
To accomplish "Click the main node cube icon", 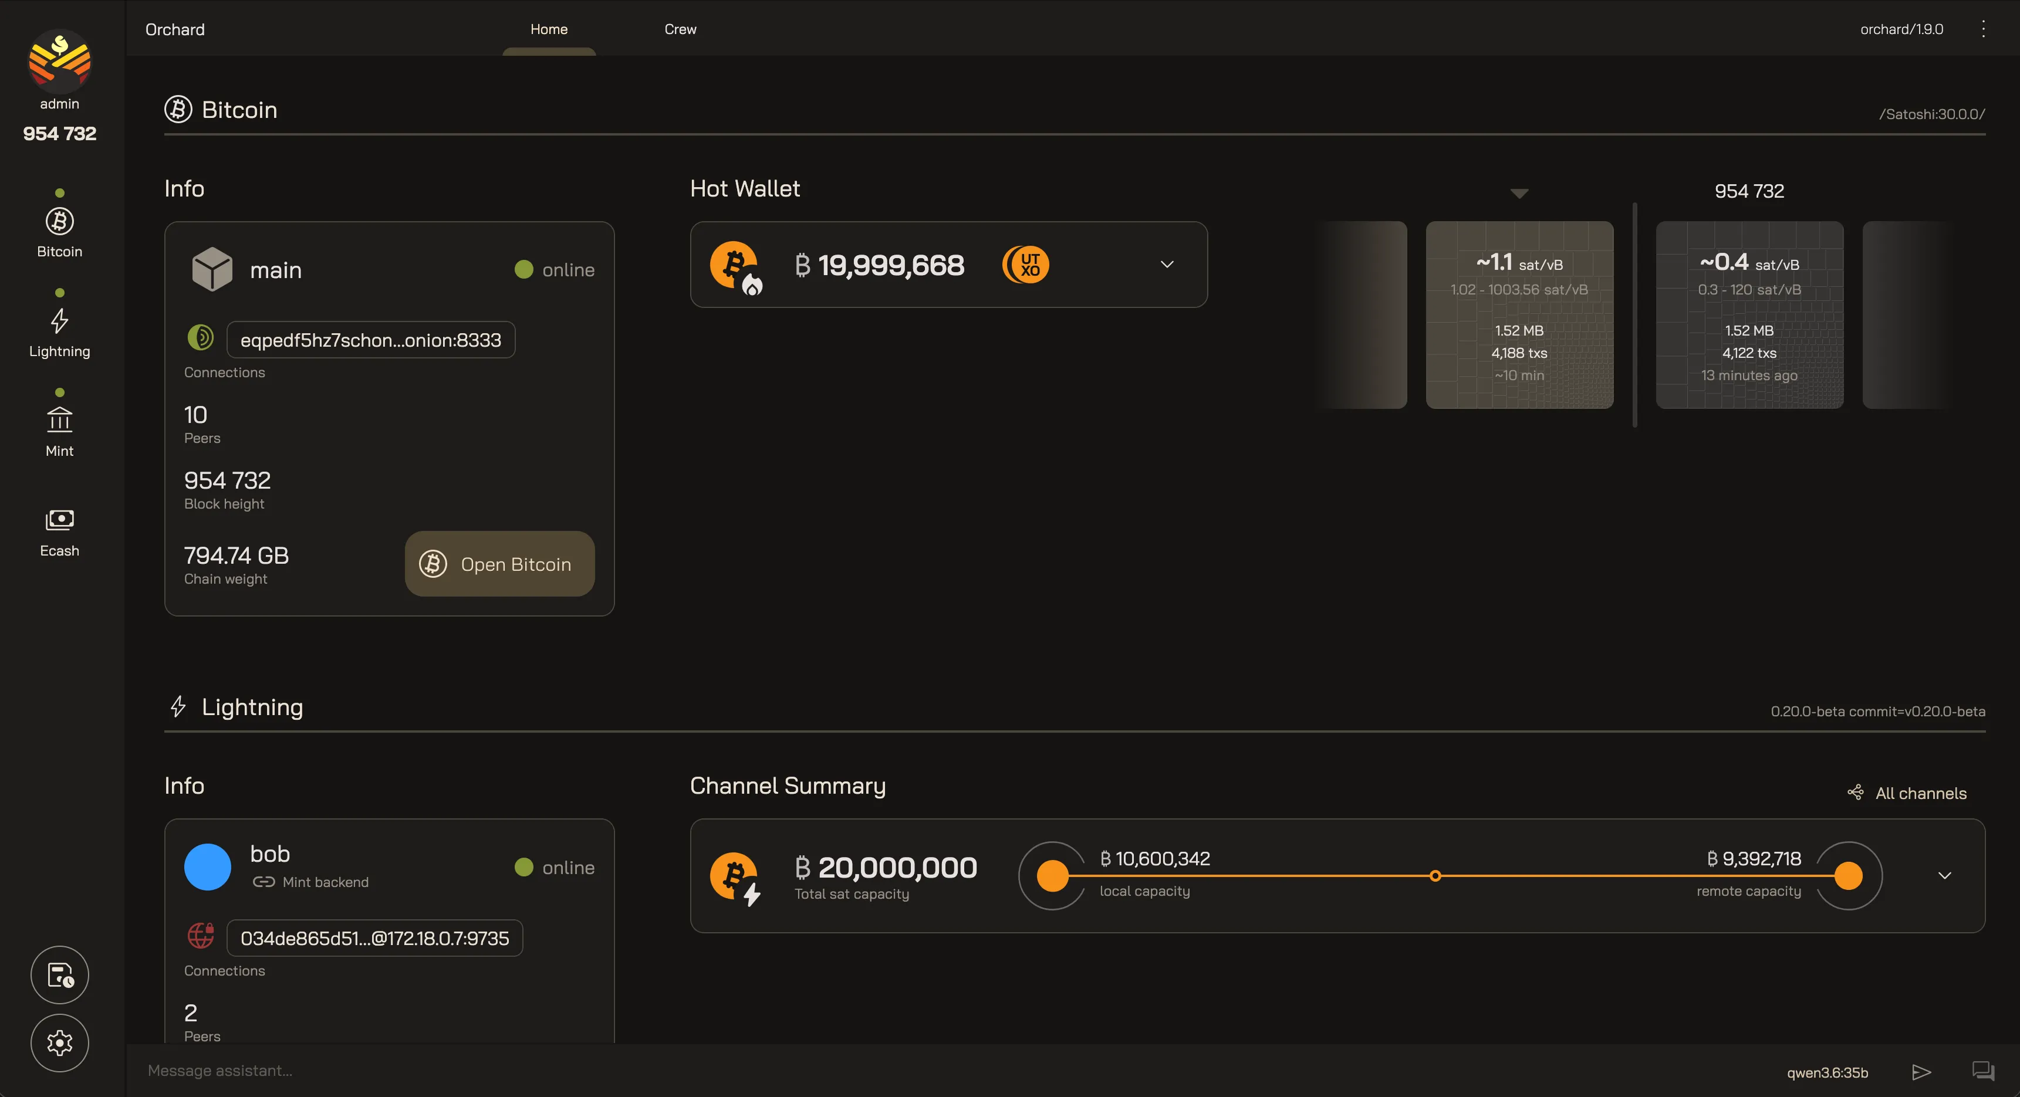I will (x=212, y=269).
